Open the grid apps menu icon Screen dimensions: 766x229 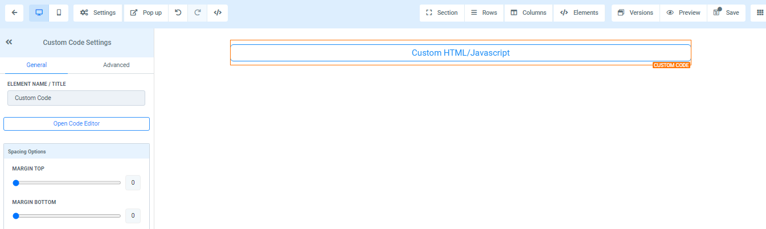click(x=760, y=13)
